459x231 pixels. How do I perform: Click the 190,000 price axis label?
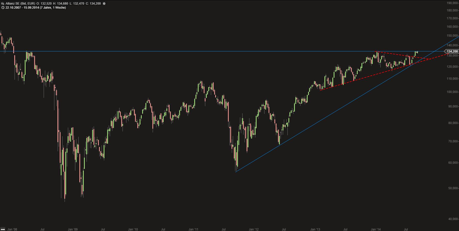pos(452,3)
